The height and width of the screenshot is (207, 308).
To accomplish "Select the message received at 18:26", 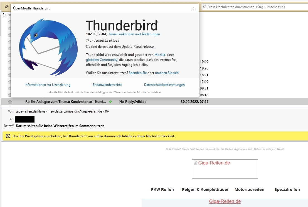I will pos(204,68).
